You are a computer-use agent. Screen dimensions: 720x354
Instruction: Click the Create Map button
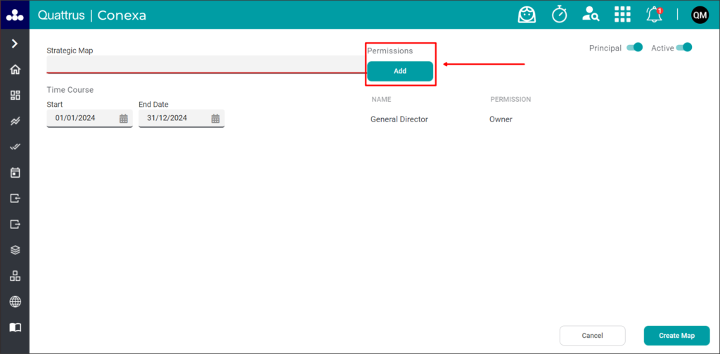677,336
